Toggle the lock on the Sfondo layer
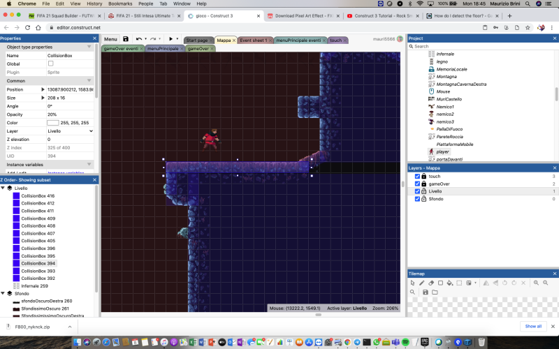Screen dimensions: 559x349 pyautogui.click(x=424, y=199)
